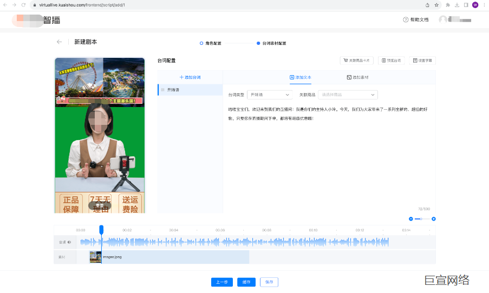Image resolution: width=489 pixels, height=293 pixels.
Task: Open 帮助文档 help link
Action: point(416,19)
